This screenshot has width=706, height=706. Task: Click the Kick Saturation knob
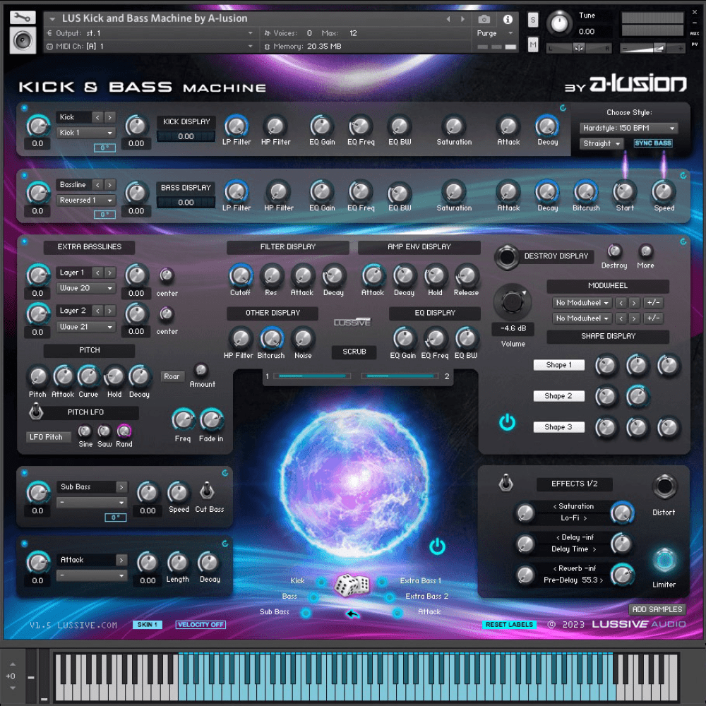click(x=454, y=126)
